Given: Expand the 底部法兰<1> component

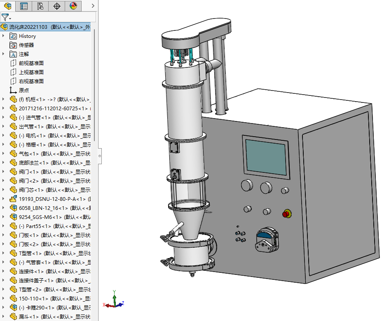Looking at the screenshot, I should [x=3, y=163].
